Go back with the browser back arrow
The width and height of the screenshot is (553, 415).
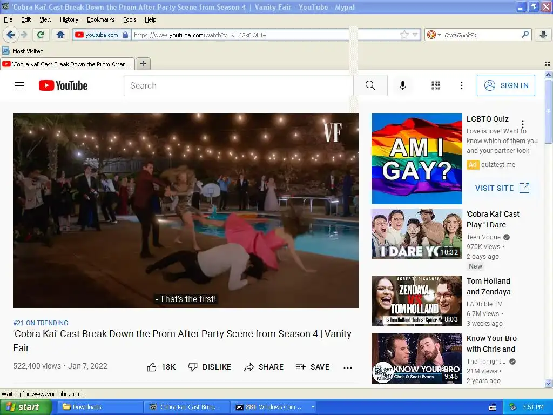pyautogui.click(x=11, y=35)
